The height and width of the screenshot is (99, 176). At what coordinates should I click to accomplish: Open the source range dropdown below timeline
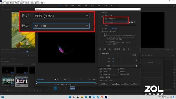68,84
